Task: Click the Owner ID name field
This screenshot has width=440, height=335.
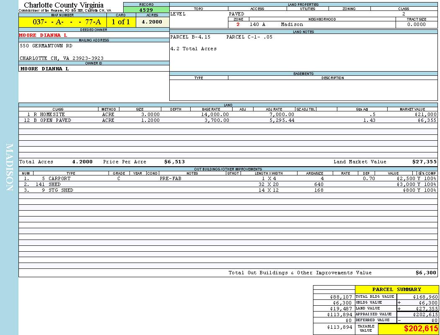Action: pos(45,69)
